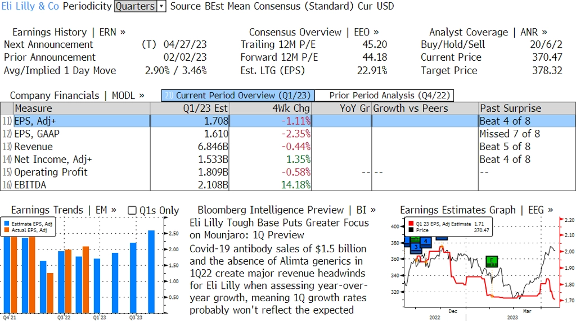The image size is (576, 322).
Task: Click the Past Surprise column header
Action: (527, 108)
